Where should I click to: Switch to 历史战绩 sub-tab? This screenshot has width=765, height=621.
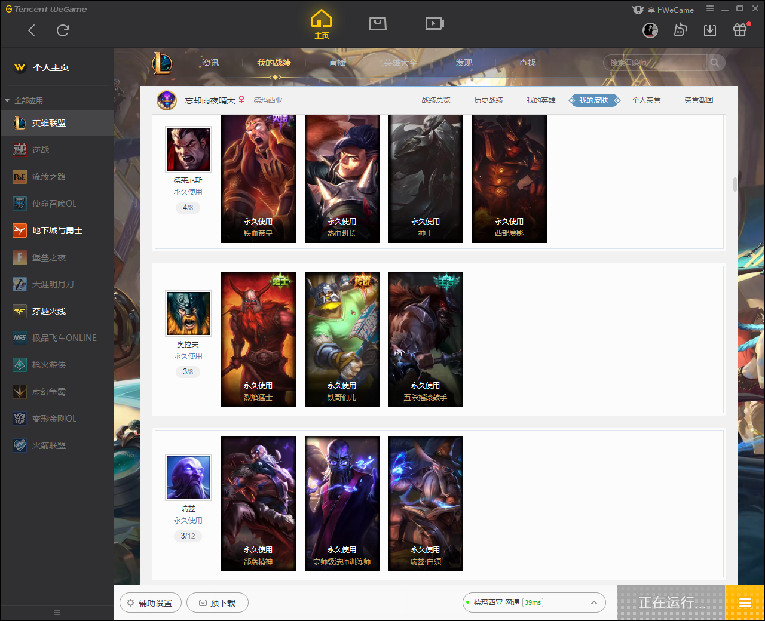tap(488, 100)
